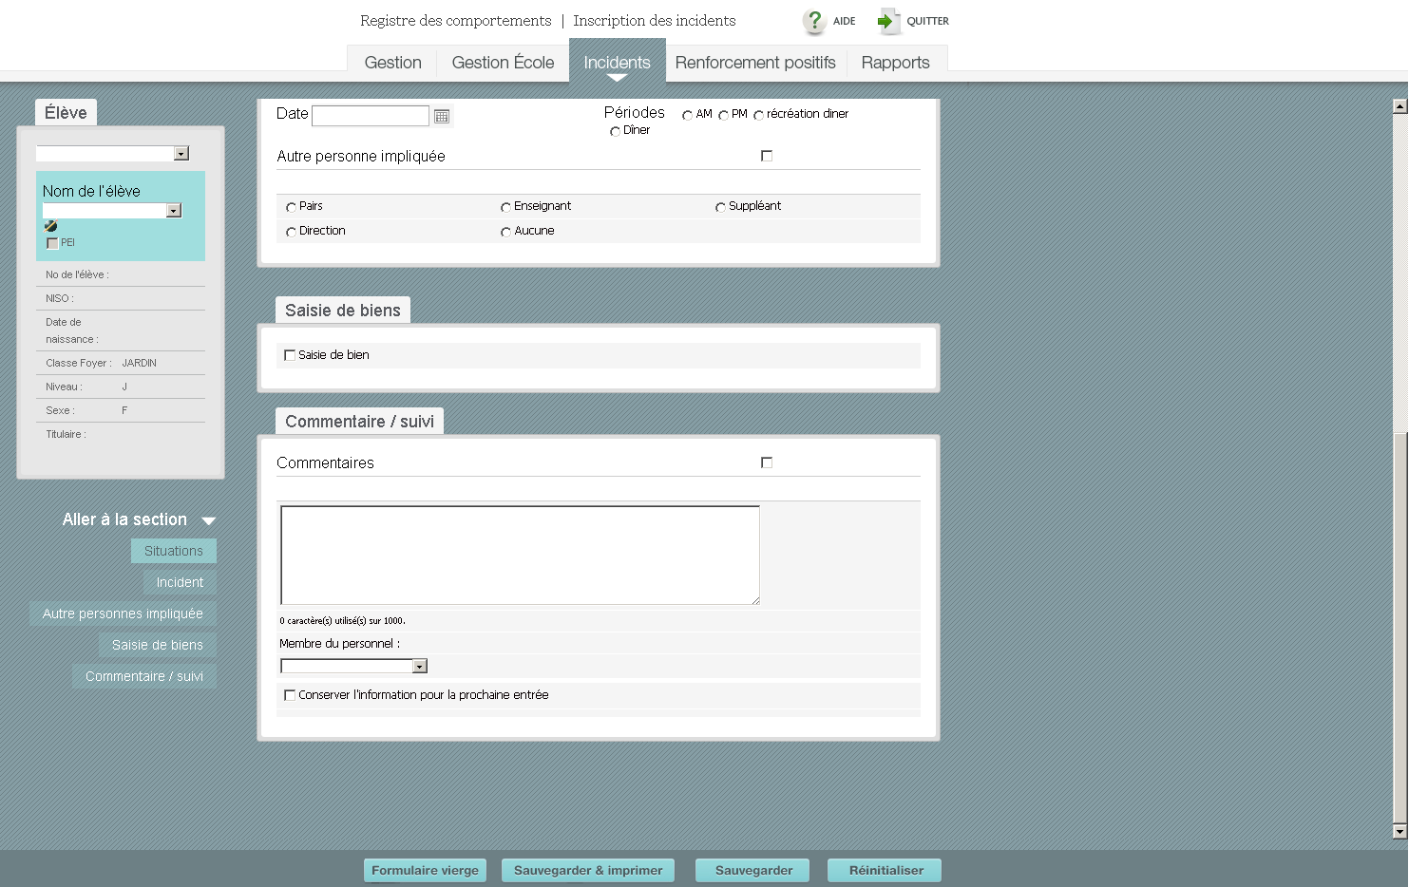The height and width of the screenshot is (887, 1409).
Task: Jump to the Situations section
Action: click(x=174, y=551)
